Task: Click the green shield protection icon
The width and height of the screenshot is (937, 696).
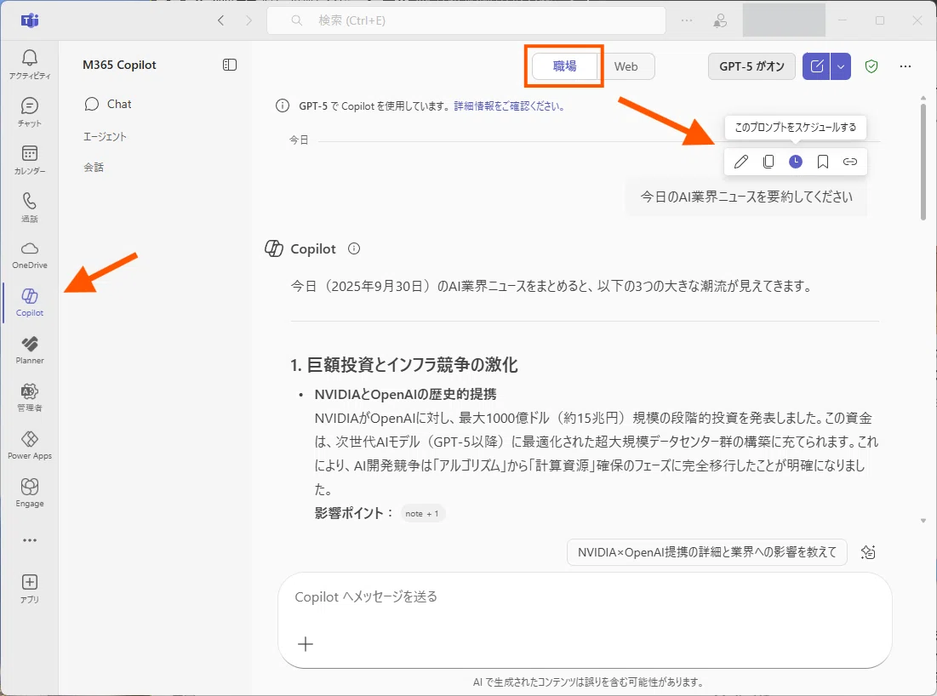Action: pyautogui.click(x=871, y=66)
